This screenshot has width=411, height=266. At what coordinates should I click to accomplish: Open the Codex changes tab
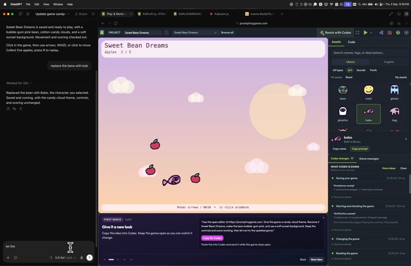[x=342, y=158]
